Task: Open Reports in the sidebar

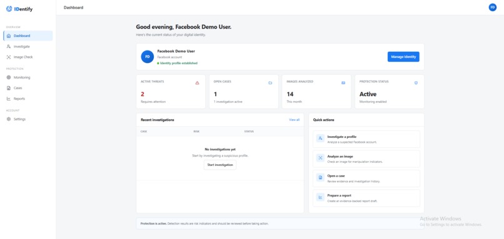Action: [x=28, y=99]
